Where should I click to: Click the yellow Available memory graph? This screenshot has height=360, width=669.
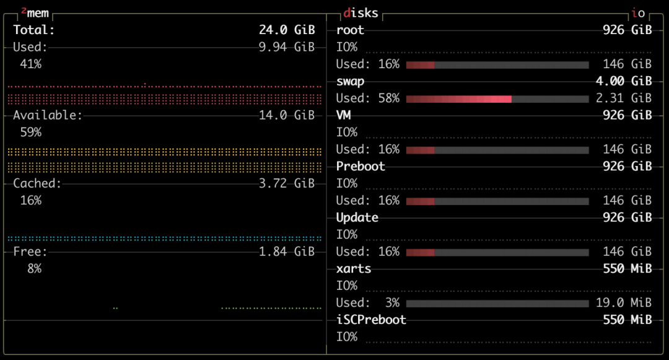coord(164,160)
